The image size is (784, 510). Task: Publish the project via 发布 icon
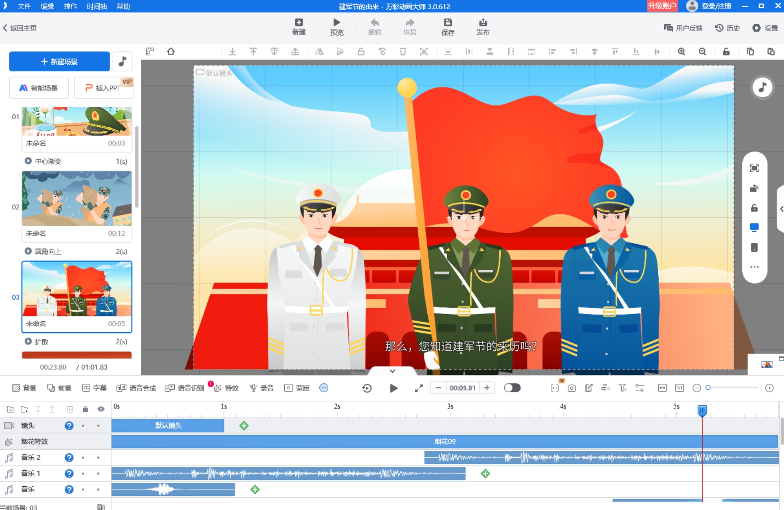[x=483, y=27]
